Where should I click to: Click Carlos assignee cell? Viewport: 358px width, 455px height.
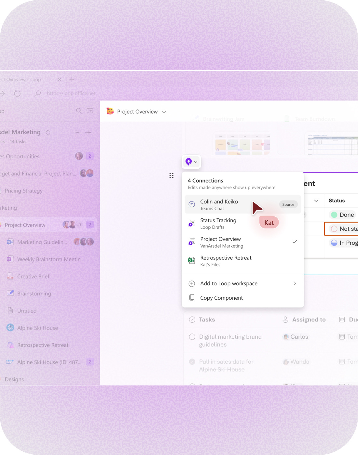[296, 337]
